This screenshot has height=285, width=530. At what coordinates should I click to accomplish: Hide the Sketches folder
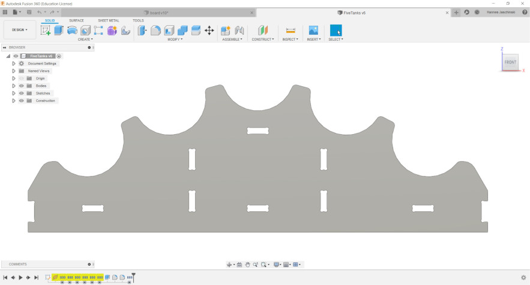[22, 93]
